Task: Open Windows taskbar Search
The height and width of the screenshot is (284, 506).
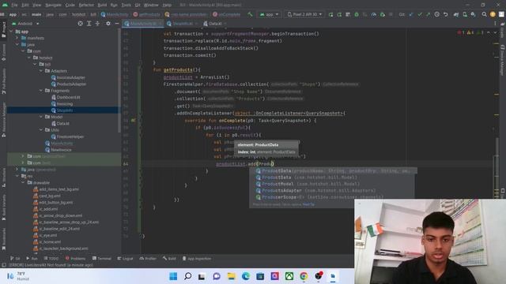Action: (187, 276)
